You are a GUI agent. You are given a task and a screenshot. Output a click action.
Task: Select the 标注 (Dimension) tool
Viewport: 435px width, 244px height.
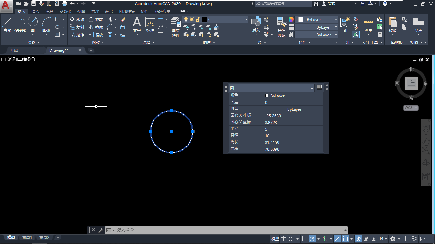[150, 24]
